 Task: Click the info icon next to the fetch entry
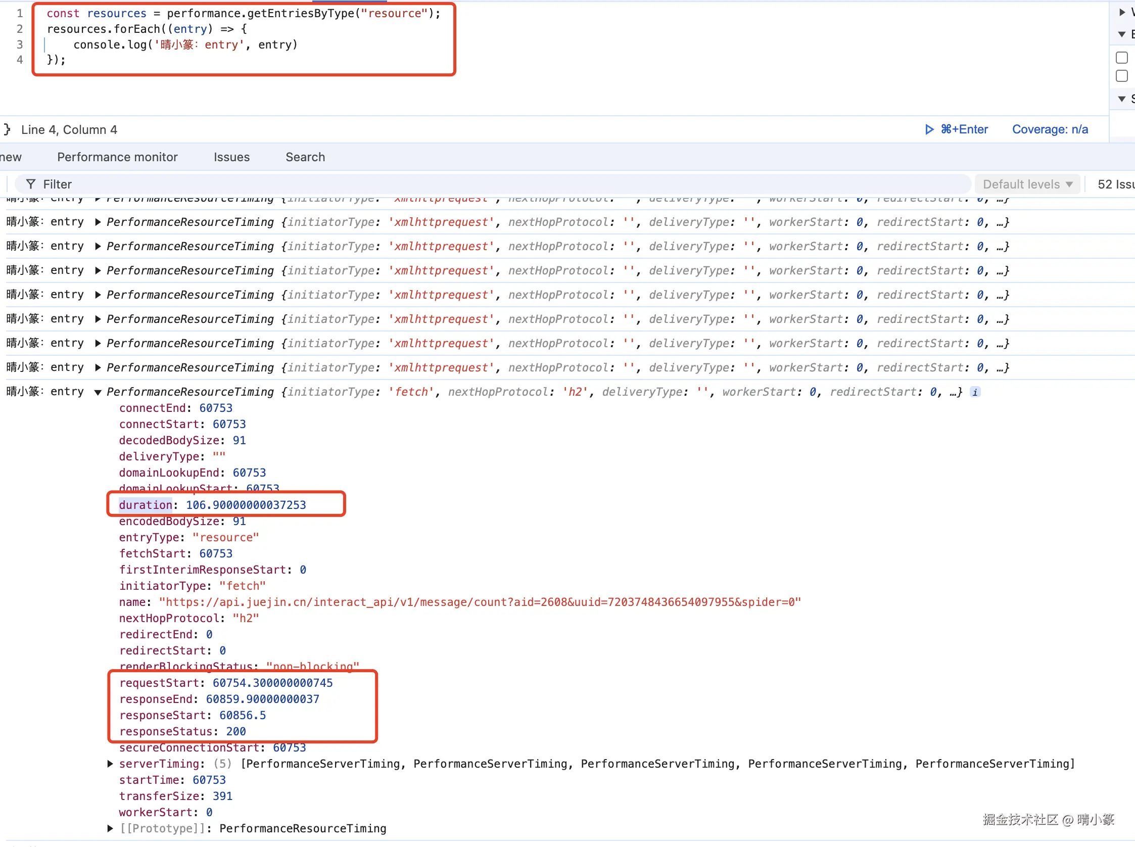click(975, 392)
